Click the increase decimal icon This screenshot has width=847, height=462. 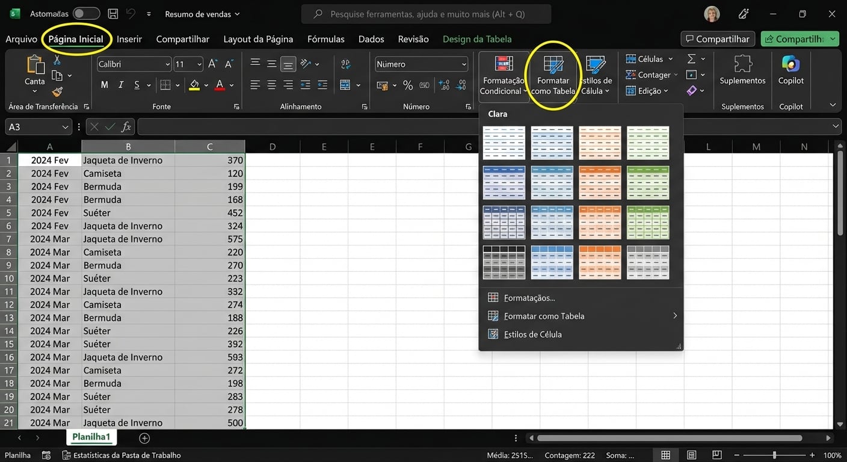pyautogui.click(x=444, y=85)
